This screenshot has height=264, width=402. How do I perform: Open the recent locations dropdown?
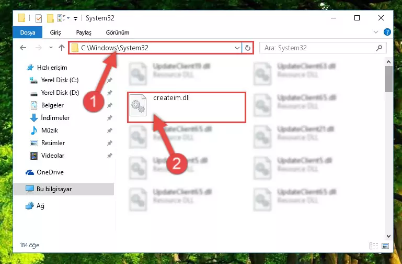[x=51, y=48]
